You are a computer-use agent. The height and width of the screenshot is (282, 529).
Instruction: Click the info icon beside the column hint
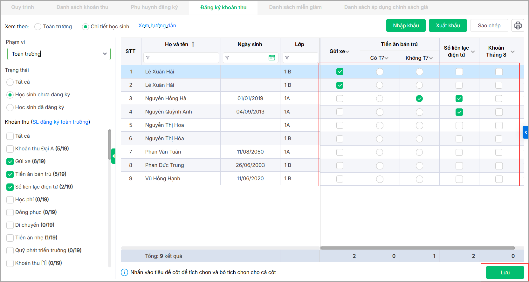pyautogui.click(x=124, y=272)
